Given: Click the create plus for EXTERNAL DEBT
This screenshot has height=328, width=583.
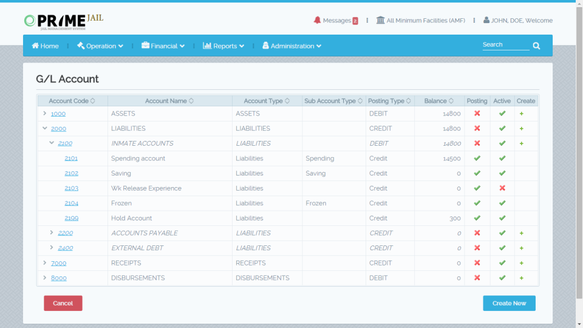Looking at the screenshot, I should [521, 248].
